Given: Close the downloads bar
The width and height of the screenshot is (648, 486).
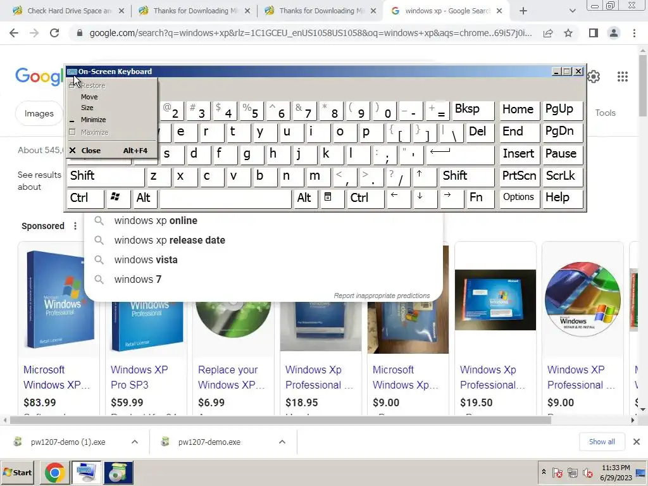Looking at the screenshot, I should 637,442.
